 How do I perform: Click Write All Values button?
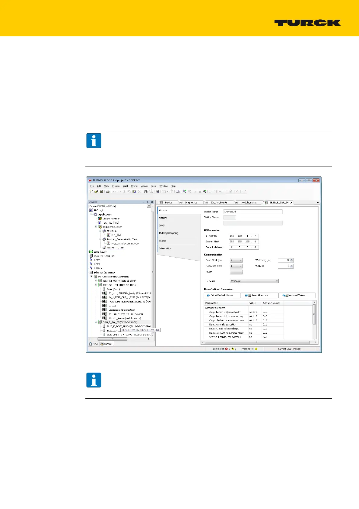coord(297,295)
